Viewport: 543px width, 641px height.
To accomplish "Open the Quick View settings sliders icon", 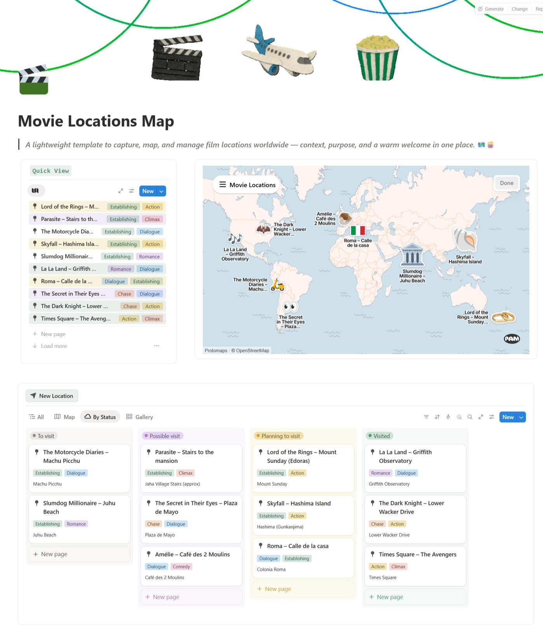I will click(x=132, y=191).
